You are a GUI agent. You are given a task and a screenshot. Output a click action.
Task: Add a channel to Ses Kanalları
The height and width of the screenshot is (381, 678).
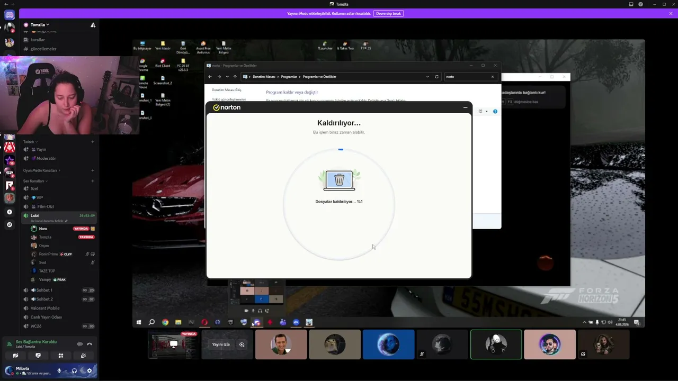coord(93,181)
